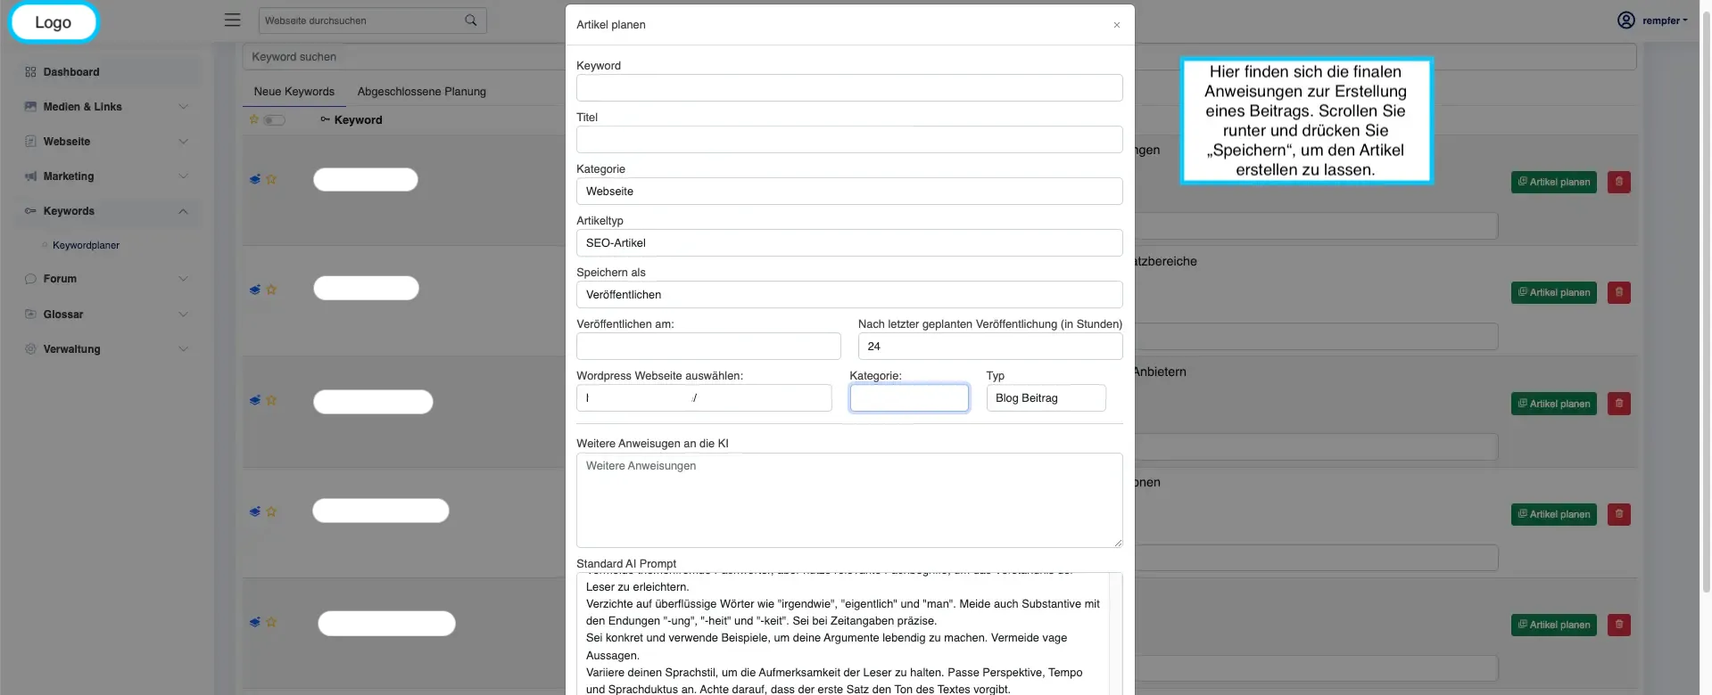Click the Veröffentlichen am date field

click(708, 347)
